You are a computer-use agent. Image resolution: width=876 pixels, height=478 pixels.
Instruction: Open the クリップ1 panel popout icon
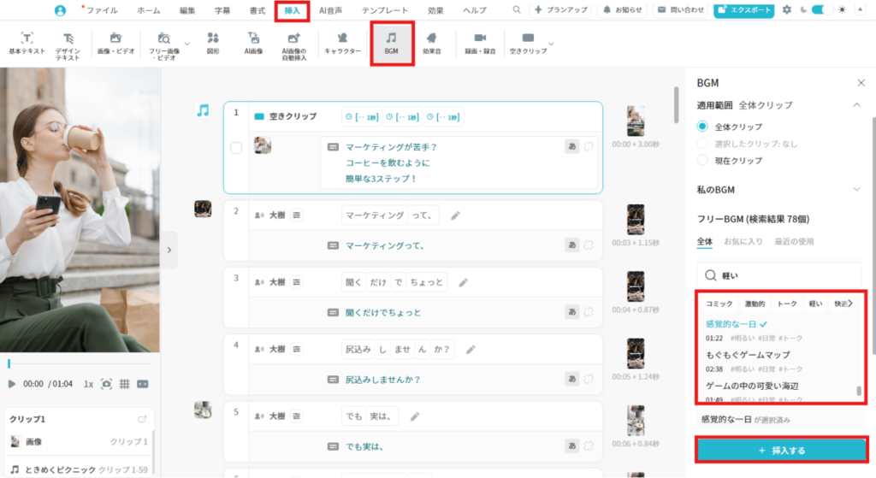click(142, 419)
